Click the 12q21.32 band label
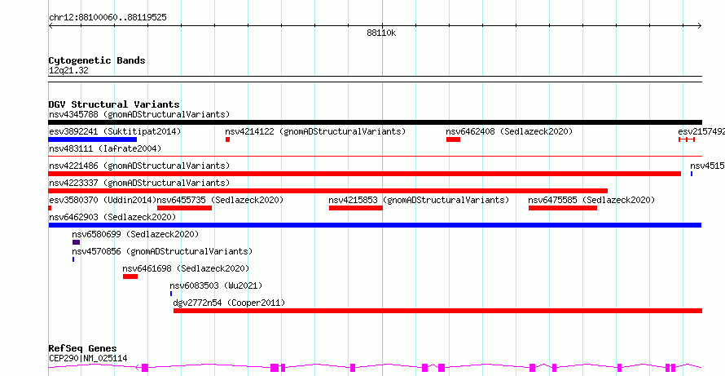 click(68, 71)
